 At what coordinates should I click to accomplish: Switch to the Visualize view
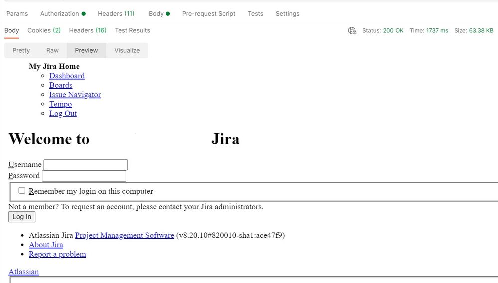tap(127, 50)
